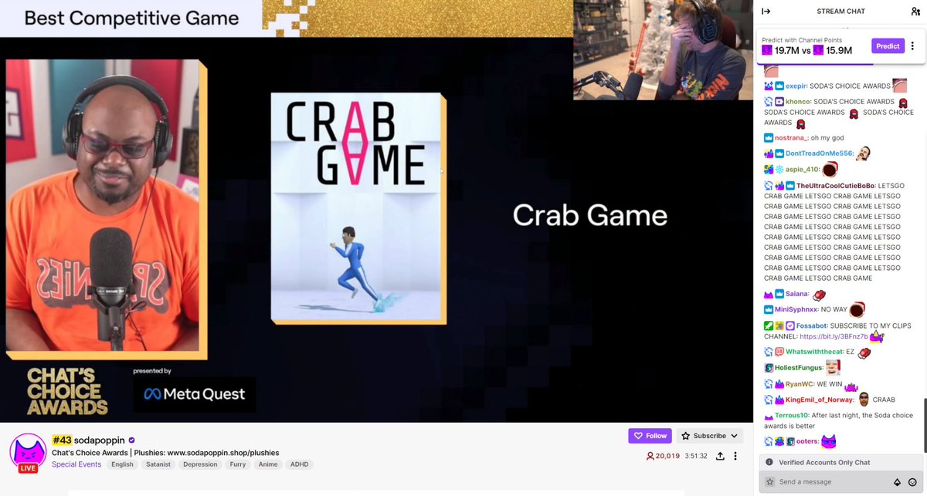This screenshot has height=496, width=927.
Task: Click the info icon beside Verified Accounts notice
Action: coord(769,462)
